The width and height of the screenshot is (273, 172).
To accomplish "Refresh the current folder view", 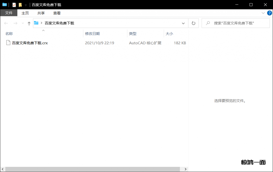I will coord(194,24).
